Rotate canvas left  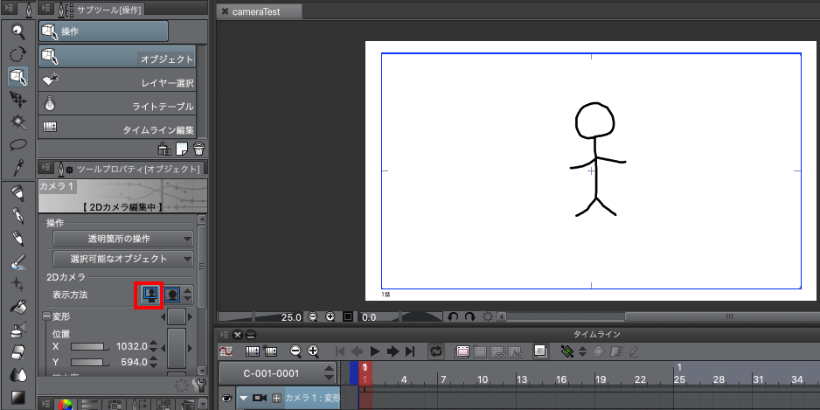point(453,317)
